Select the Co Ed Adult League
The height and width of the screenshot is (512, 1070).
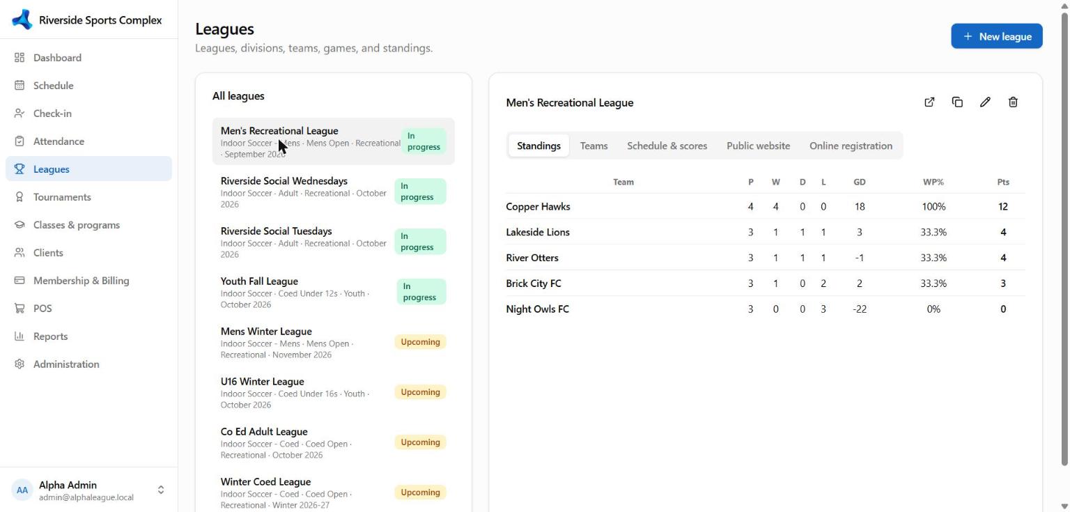click(x=334, y=442)
